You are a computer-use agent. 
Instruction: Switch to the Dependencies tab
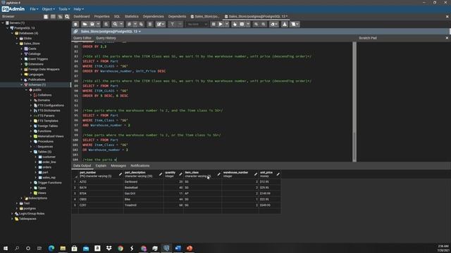tap(153, 17)
